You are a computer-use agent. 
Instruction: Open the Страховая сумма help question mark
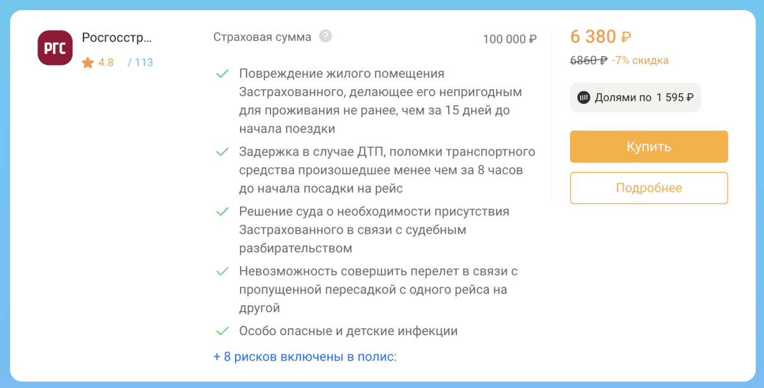tap(325, 36)
